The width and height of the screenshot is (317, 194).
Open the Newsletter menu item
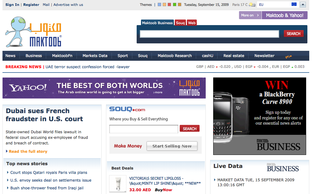pyautogui.click(x=264, y=56)
